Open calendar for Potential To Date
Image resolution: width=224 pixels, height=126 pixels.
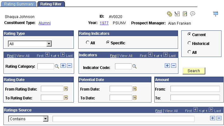point(135,98)
